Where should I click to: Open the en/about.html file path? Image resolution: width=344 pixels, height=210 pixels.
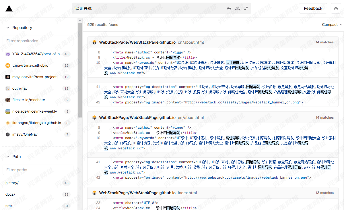tap(191, 117)
